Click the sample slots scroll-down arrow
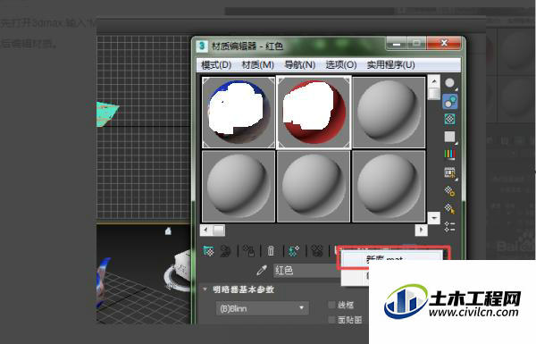 [x=434, y=217]
